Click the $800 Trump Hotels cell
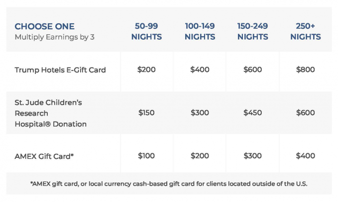Image resolution: width=338 pixels, height=202 pixels. pos(305,70)
